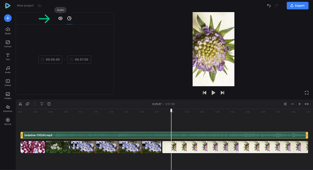Screen dimensions: 313x170
Task: Split clip with scissors tool
Action: coord(20,104)
